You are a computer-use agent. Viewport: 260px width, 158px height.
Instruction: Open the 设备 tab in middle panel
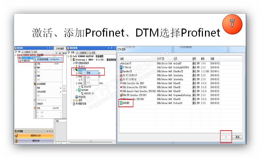click(x=71, y=52)
